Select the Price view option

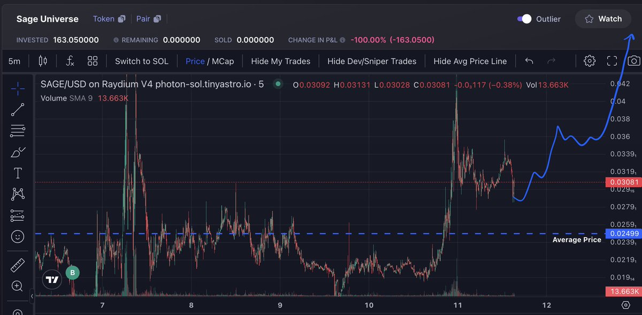(195, 61)
